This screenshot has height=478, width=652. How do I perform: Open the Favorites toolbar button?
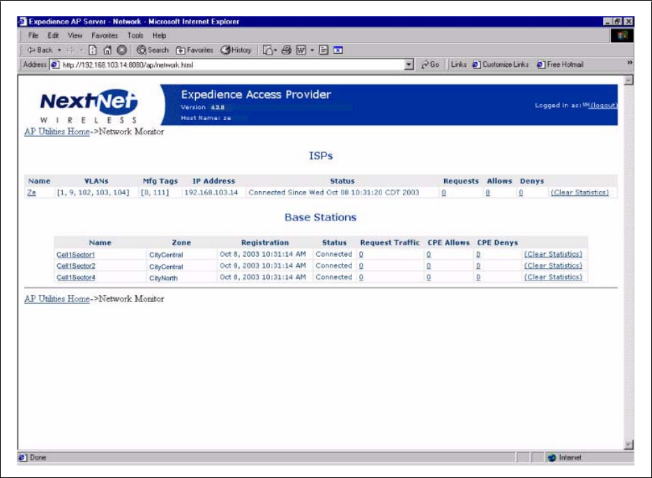195,50
